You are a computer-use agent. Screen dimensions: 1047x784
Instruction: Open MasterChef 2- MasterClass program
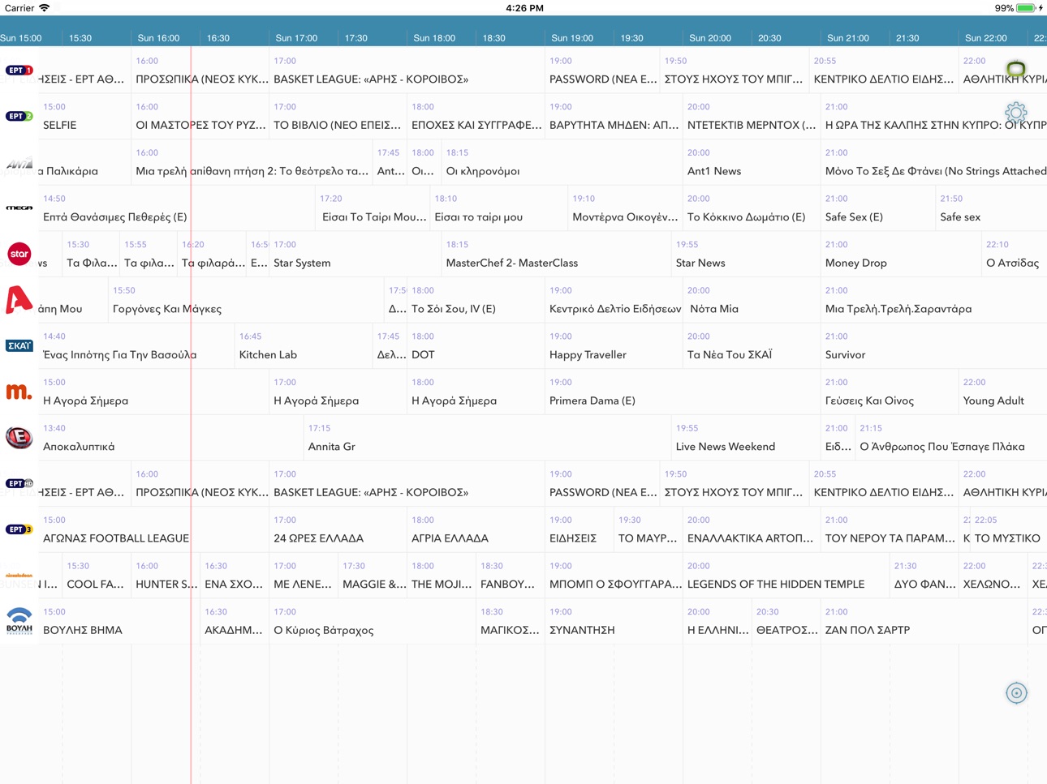tap(557, 255)
